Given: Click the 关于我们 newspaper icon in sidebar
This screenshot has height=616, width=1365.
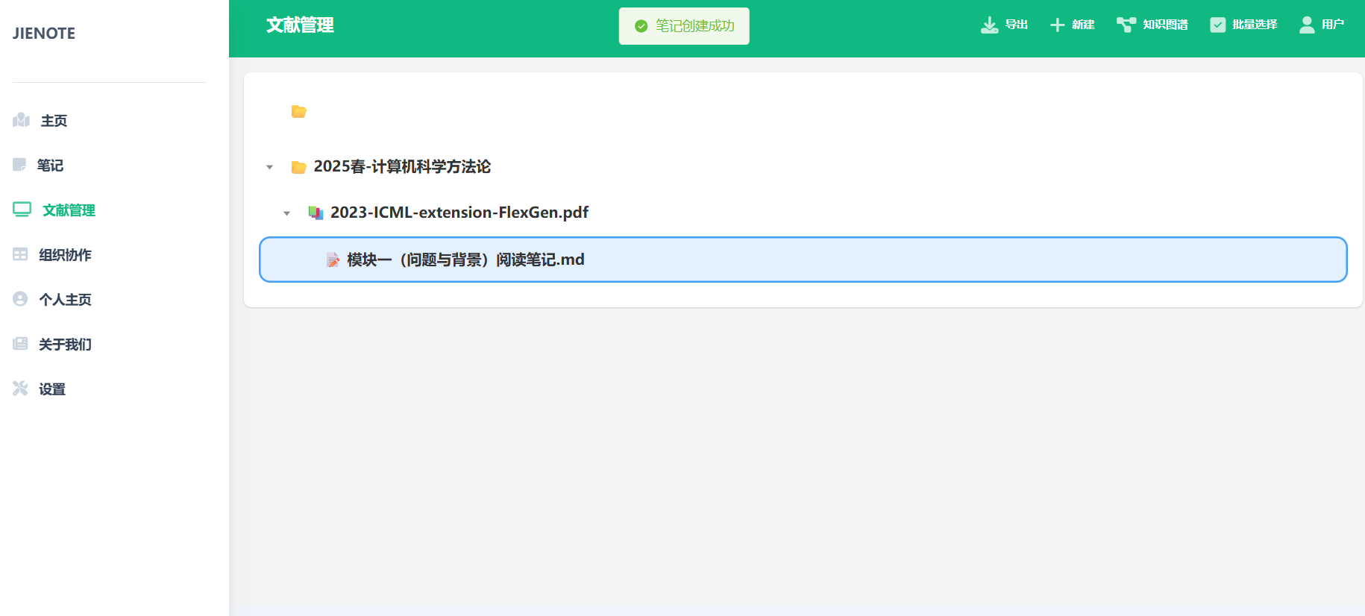Looking at the screenshot, I should [20, 344].
